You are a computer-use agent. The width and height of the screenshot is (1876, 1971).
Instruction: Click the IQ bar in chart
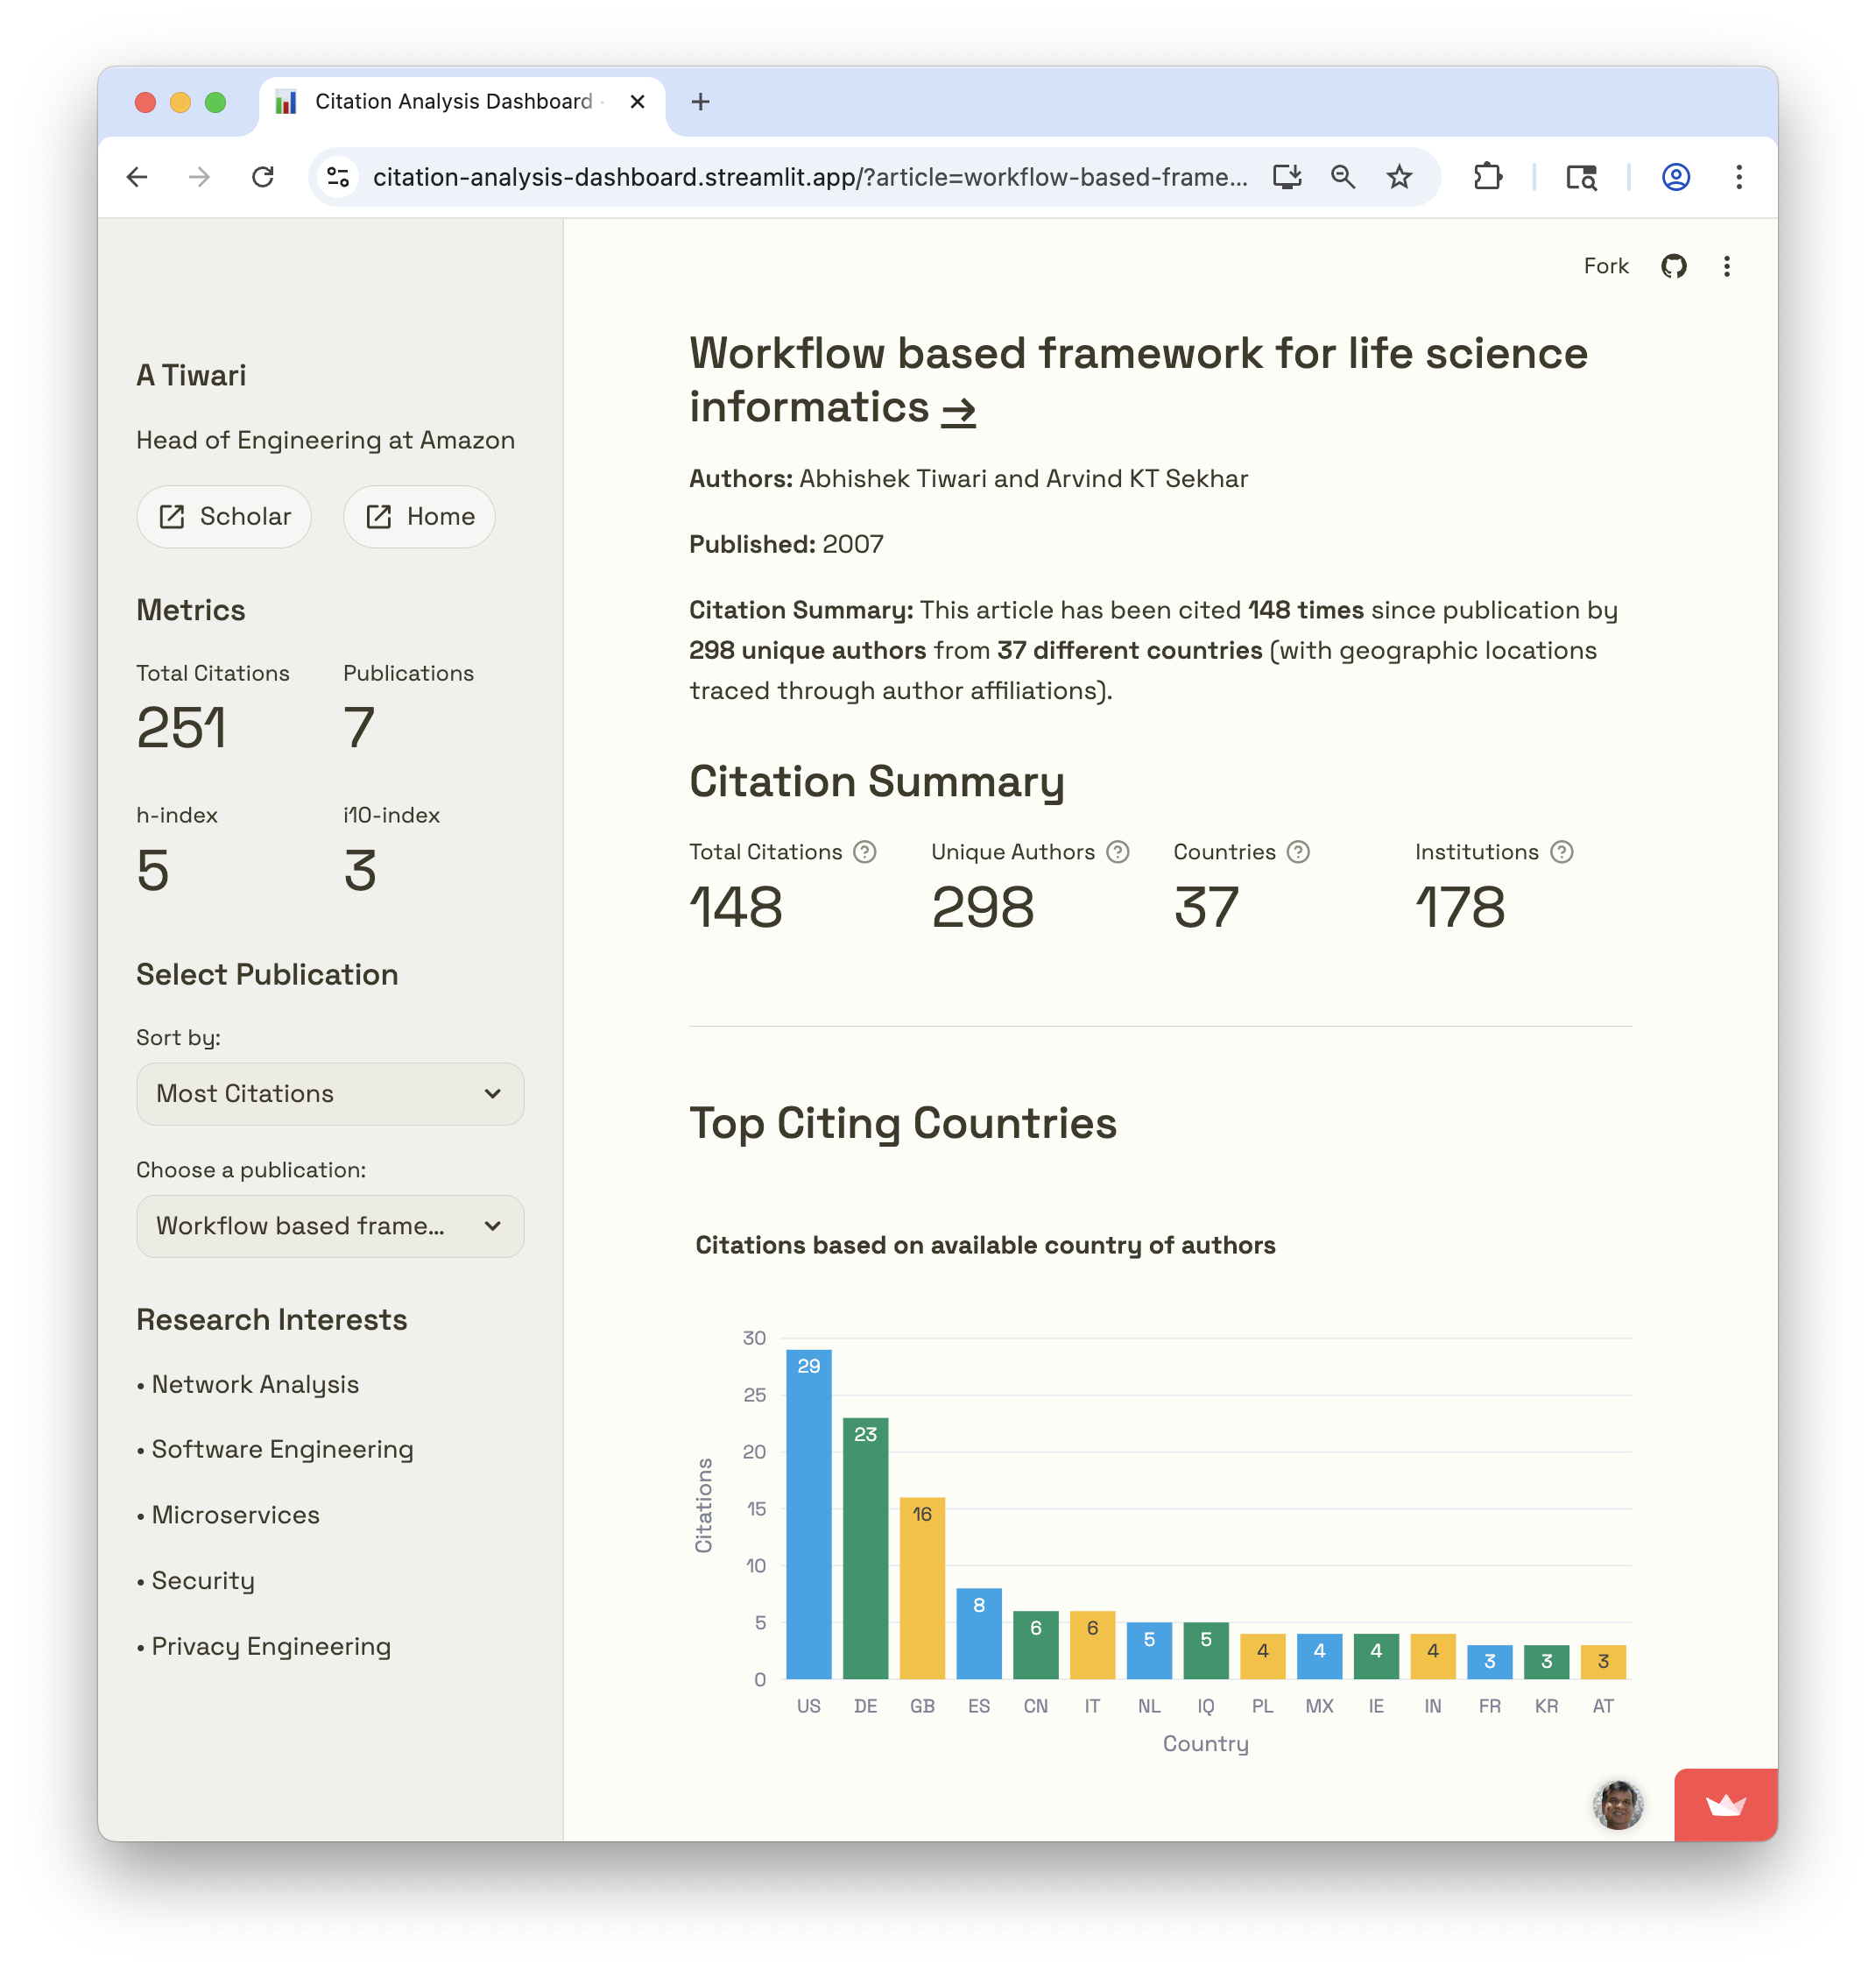[x=1205, y=1650]
